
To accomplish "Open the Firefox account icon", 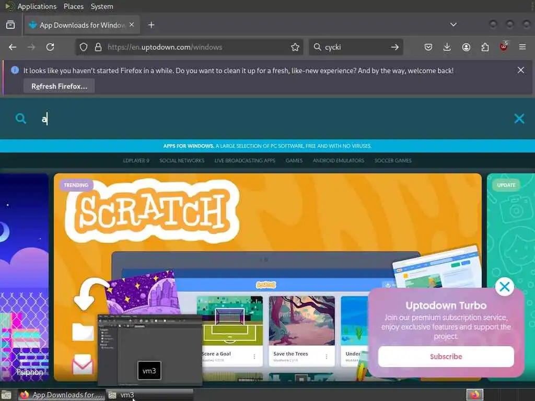I will 466,47.
